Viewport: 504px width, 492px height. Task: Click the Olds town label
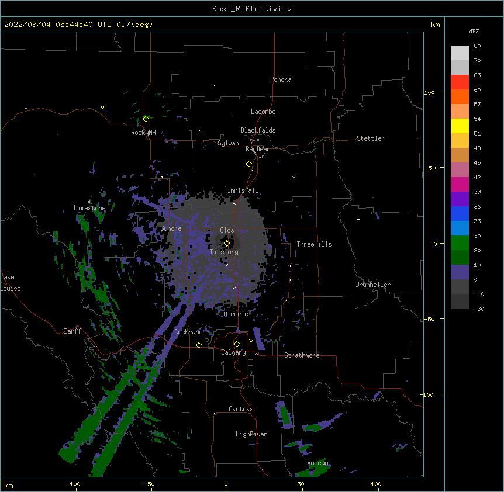click(227, 230)
